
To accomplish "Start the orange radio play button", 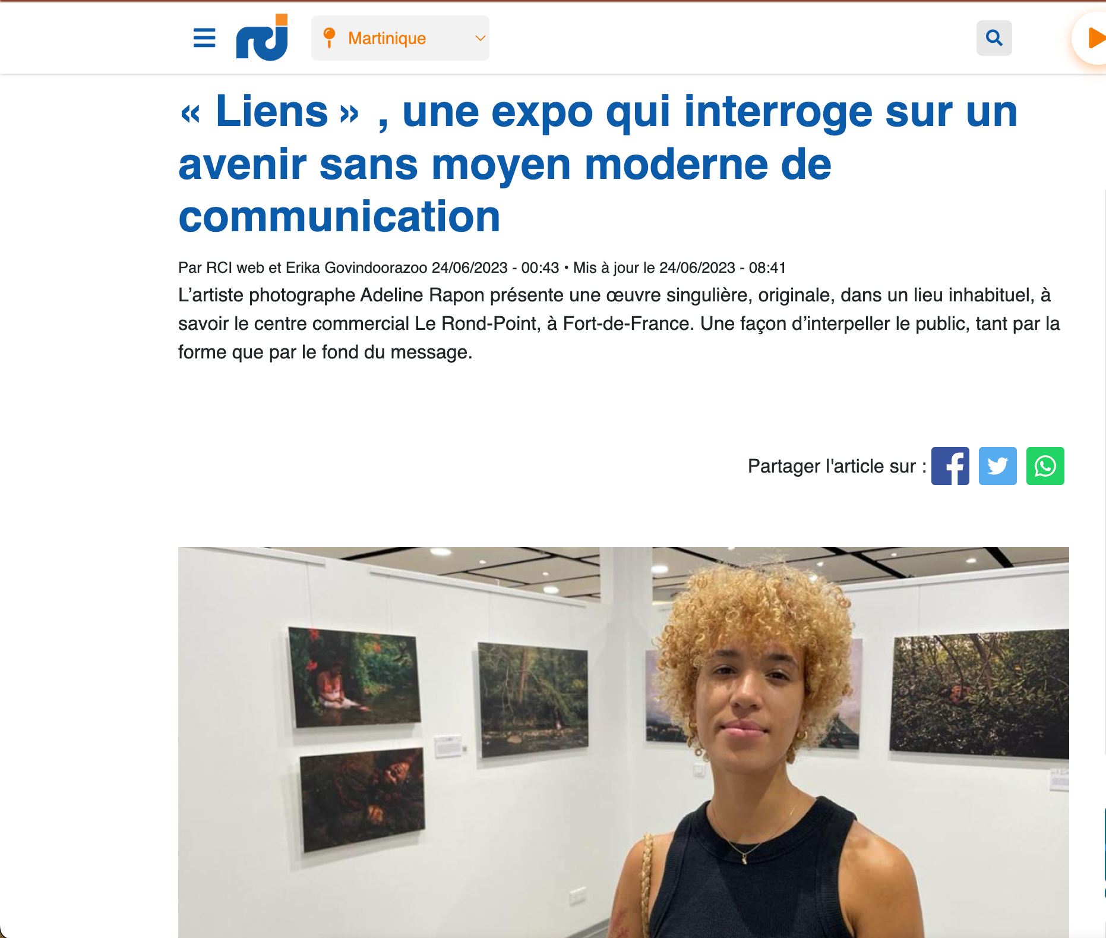I will click(1092, 38).
